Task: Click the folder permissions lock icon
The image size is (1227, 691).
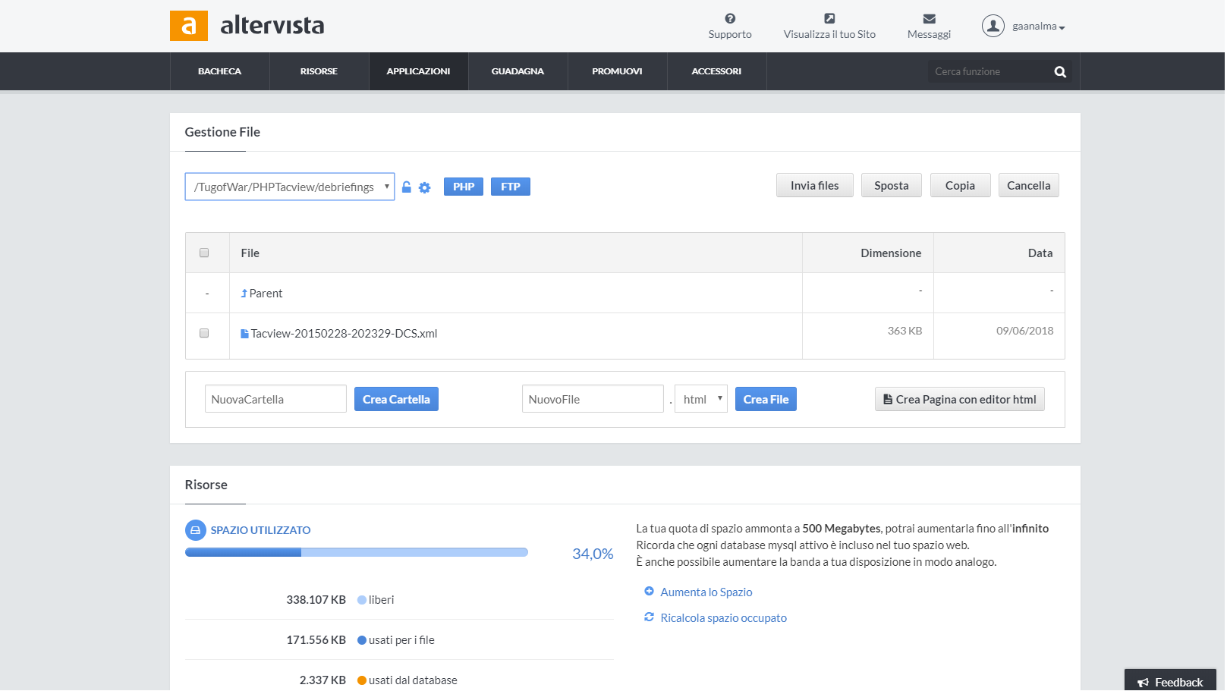Action: coord(407,187)
